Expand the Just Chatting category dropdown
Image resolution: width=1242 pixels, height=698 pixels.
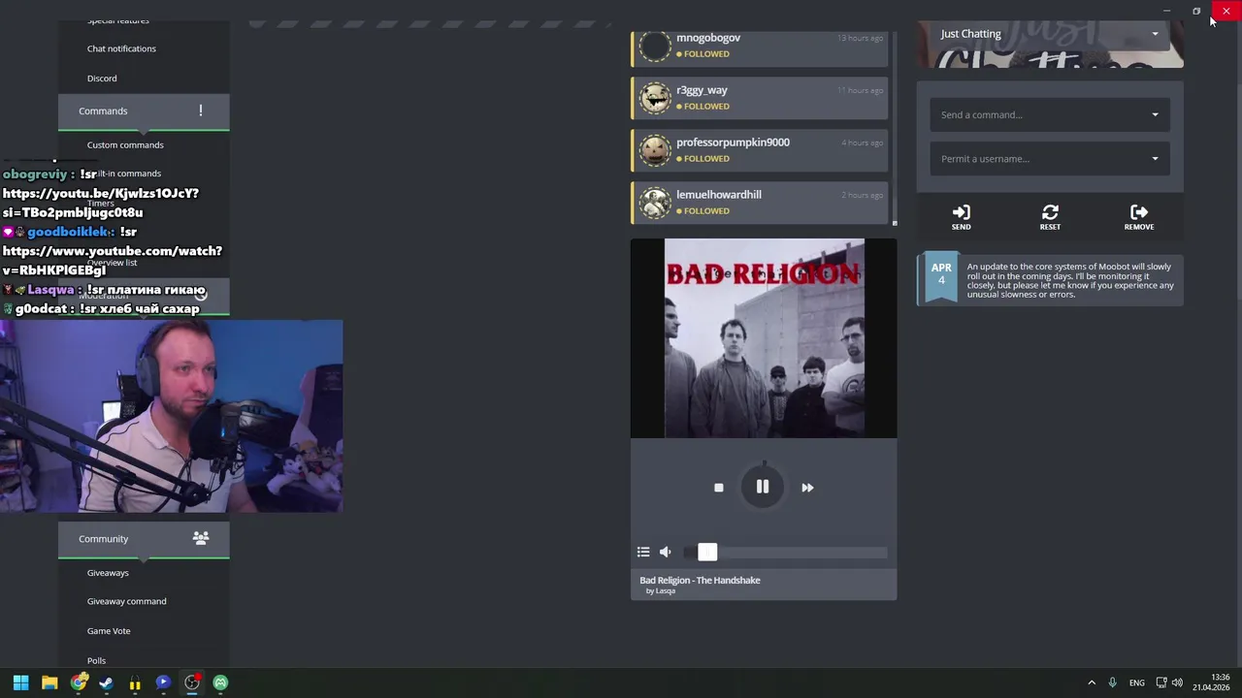tap(1050, 34)
